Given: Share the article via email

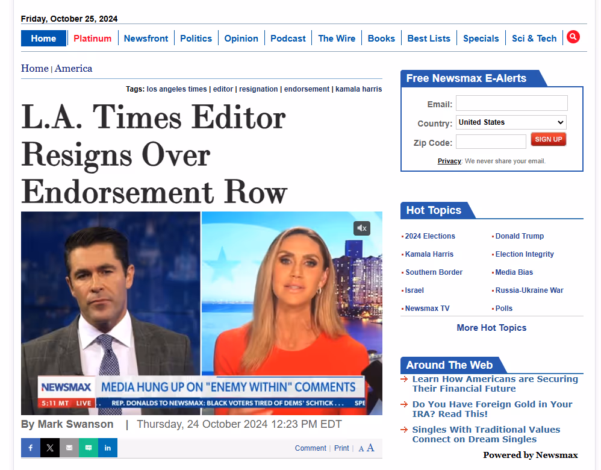Looking at the screenshot, I should [x=69, y=448].
